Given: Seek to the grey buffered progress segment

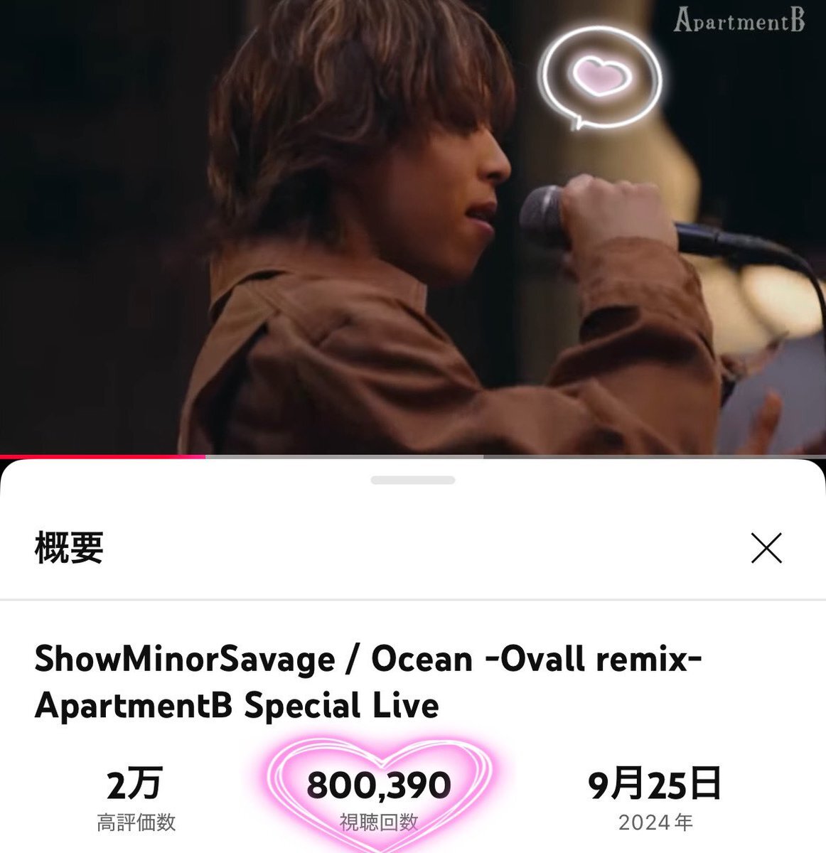Looking at the screenshot, I should (x=345, y=456).
